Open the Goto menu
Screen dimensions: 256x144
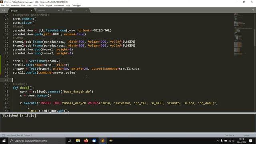35,6
